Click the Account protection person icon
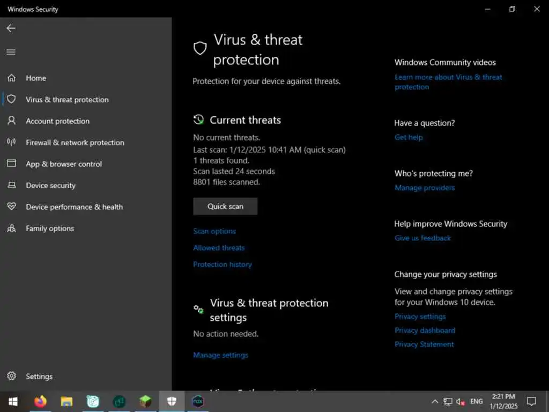The height and width of the screenshot is (412, 549). (x=12, y=121)
